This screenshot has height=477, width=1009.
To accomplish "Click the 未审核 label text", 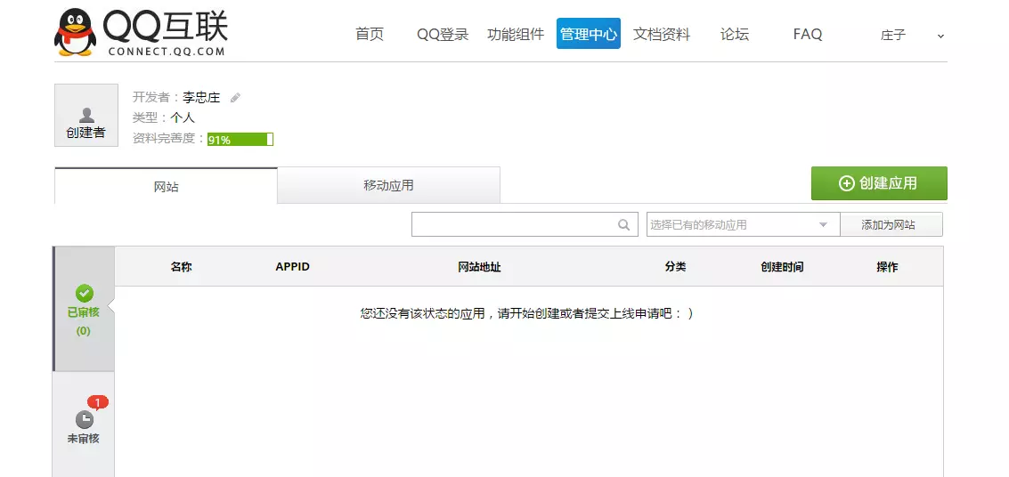I will point(84,439).
